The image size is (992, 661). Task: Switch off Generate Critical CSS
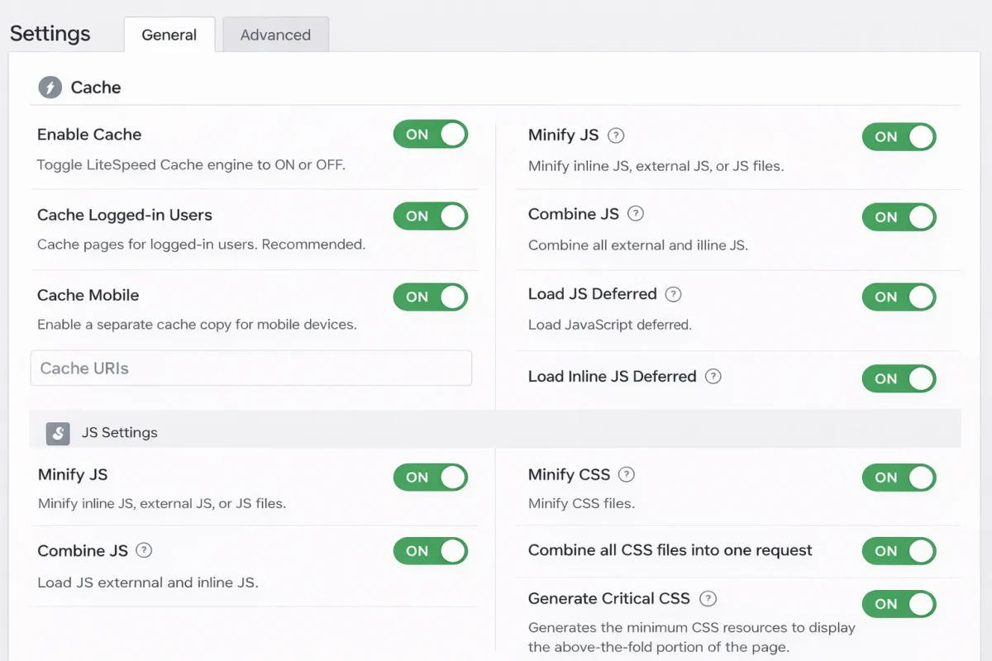899,604
